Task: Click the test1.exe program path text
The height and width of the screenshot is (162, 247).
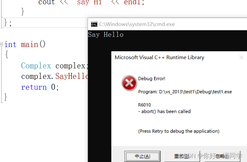Action: [185, 92]
